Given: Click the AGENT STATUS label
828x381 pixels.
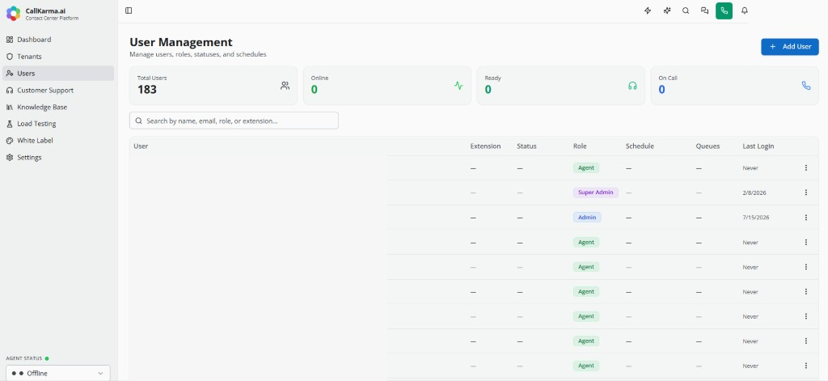Looking at the screenshot, I should click(x=24, y=358).
